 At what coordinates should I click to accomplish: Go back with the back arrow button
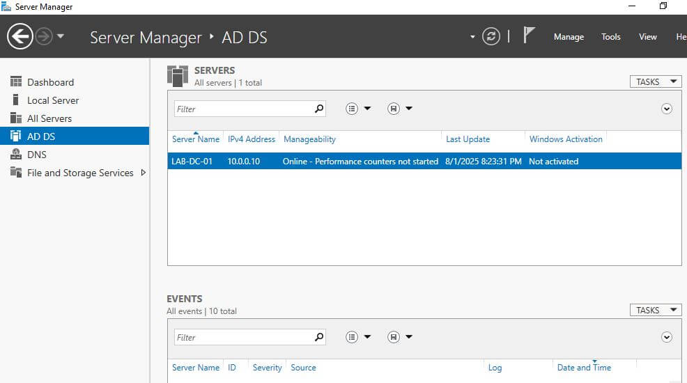point(20,36)
